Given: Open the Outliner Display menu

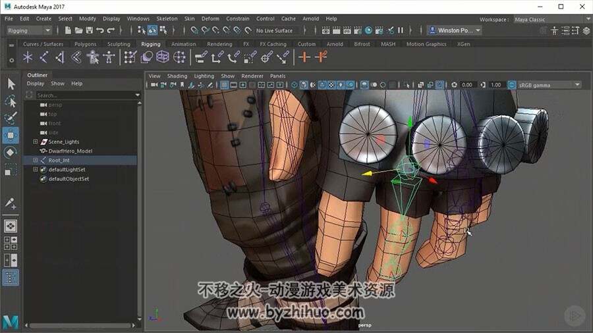Looking at the screenshot, I should 35,84.
